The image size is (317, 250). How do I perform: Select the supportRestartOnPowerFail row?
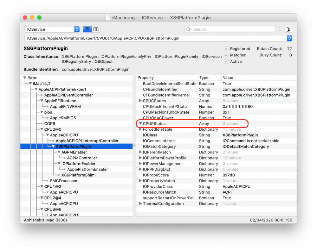[216, 198]
